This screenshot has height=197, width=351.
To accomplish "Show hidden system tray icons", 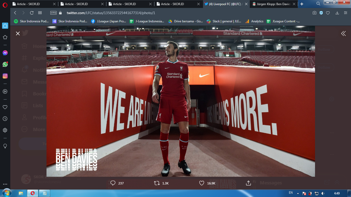I will (298, 193).
